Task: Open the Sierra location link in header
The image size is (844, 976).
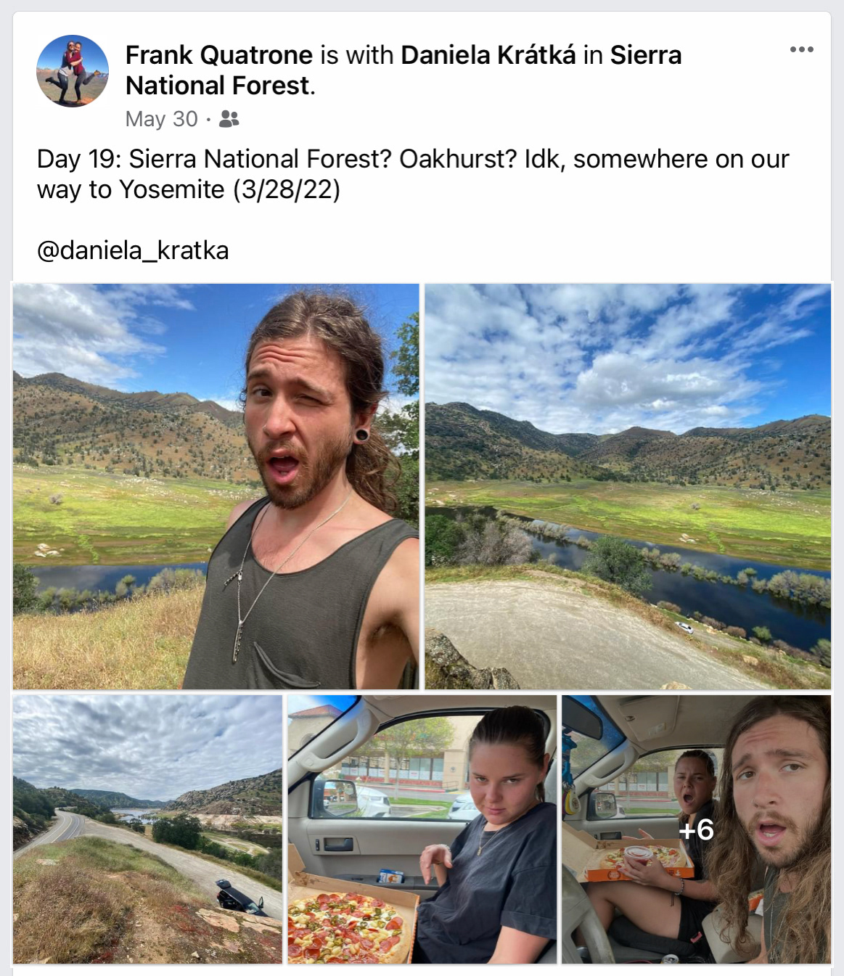Action: [x=645, y=55]
